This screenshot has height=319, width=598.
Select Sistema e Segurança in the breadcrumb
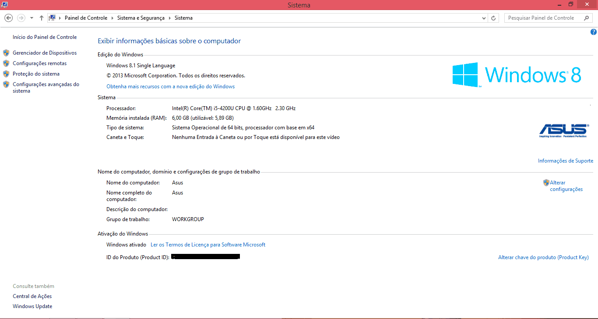pos(141,18)
